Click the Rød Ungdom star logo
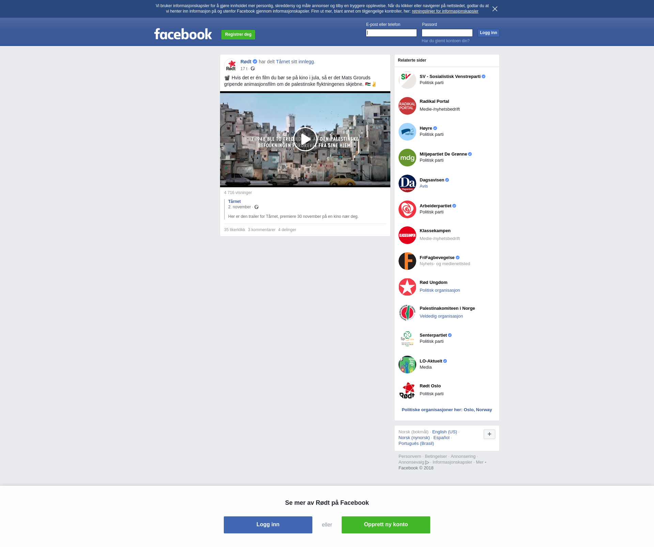 [x=407, y=287]
